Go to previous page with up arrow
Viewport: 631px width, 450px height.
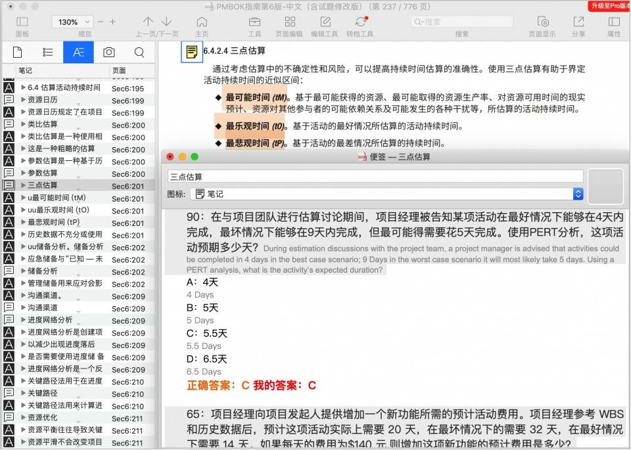pyautogui.click(x=148, y=22)
